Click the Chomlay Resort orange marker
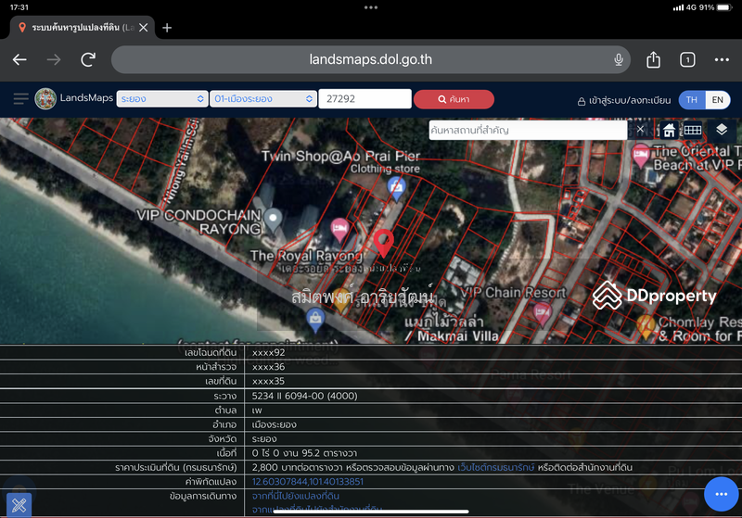This screenshot has height=518, width=742. [x=646, y=326]
